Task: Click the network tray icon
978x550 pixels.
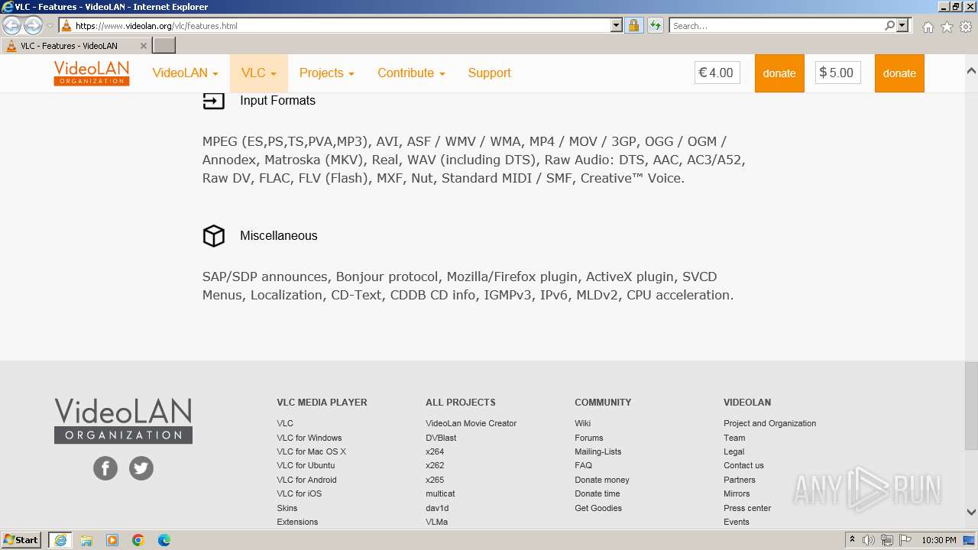Action: 886,540
